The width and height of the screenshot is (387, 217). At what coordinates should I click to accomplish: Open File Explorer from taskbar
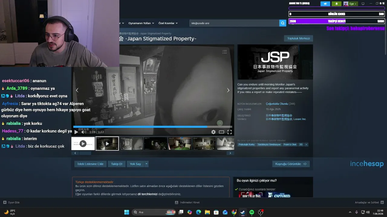(x=207, y=212)
